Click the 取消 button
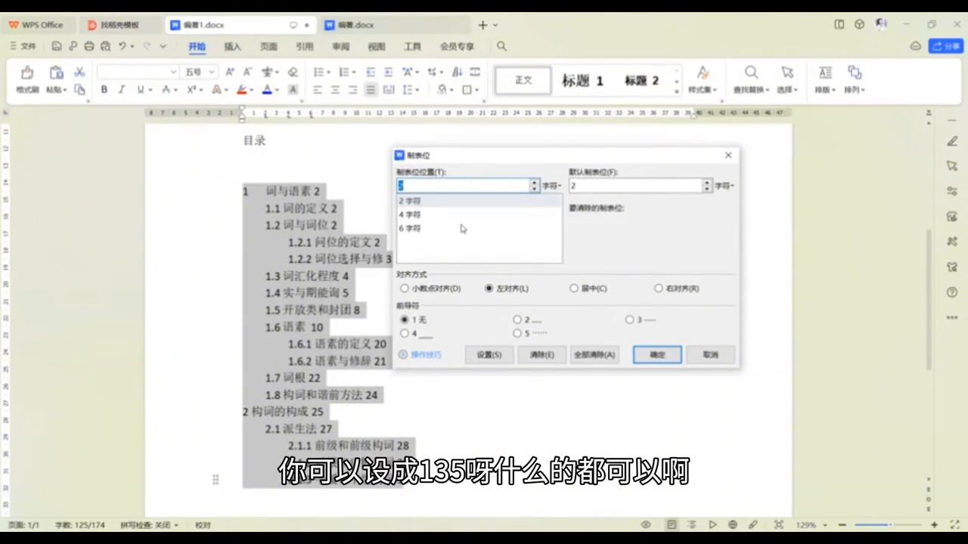The width and height of the screenshot is (968, 544). coord(710,354)
